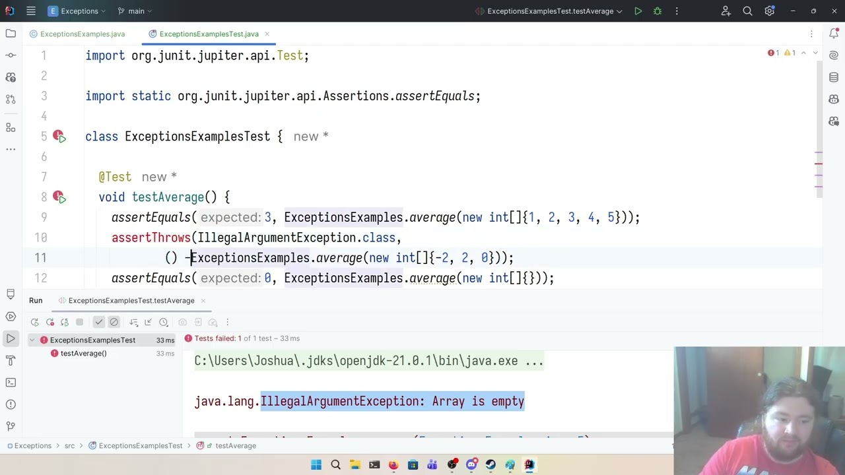The image size is (845, 475).
Task: Click gutter run icon beside class line 5
Action: click(x=59, y=136)
